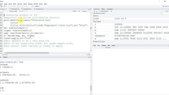The image size is (169, 95).
Task: Click the environment search field
Action: click(165, 13)
